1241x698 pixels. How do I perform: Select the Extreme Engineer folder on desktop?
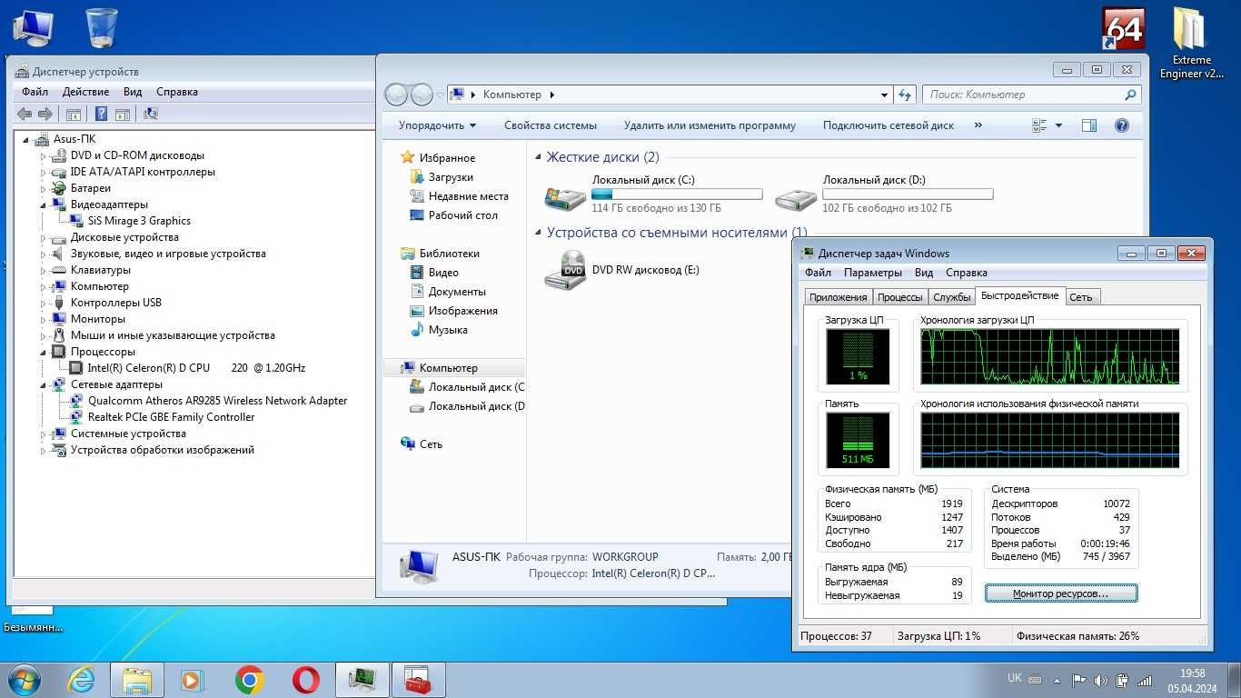coord(1191,44)
